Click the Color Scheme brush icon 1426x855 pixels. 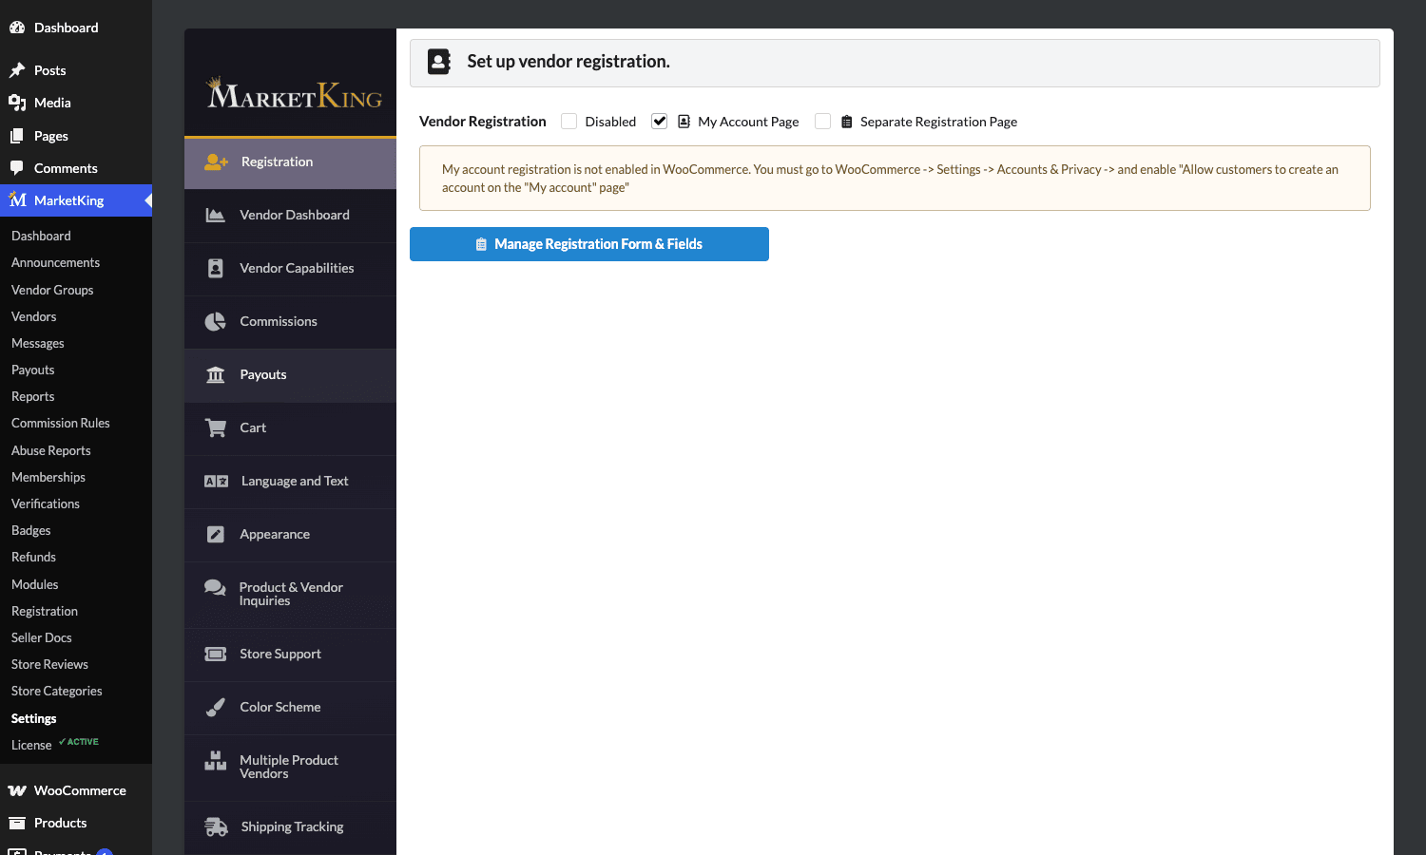pos(216,708)
